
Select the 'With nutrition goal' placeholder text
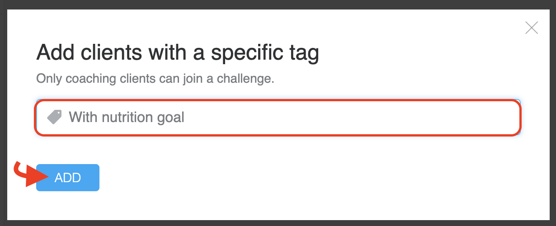coord(127,118)
